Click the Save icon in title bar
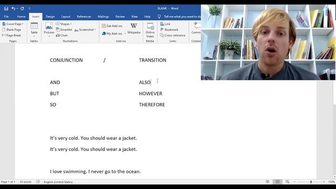 click(6, 8)
